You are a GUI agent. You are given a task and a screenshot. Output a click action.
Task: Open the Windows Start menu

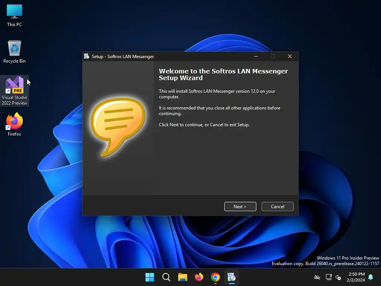click(x=150, y=277)
